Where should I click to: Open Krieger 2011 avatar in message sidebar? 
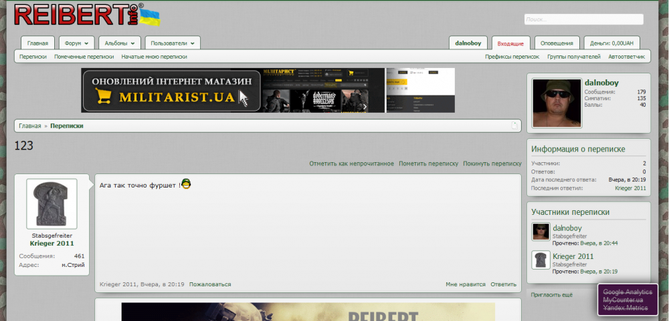[52, 204]
